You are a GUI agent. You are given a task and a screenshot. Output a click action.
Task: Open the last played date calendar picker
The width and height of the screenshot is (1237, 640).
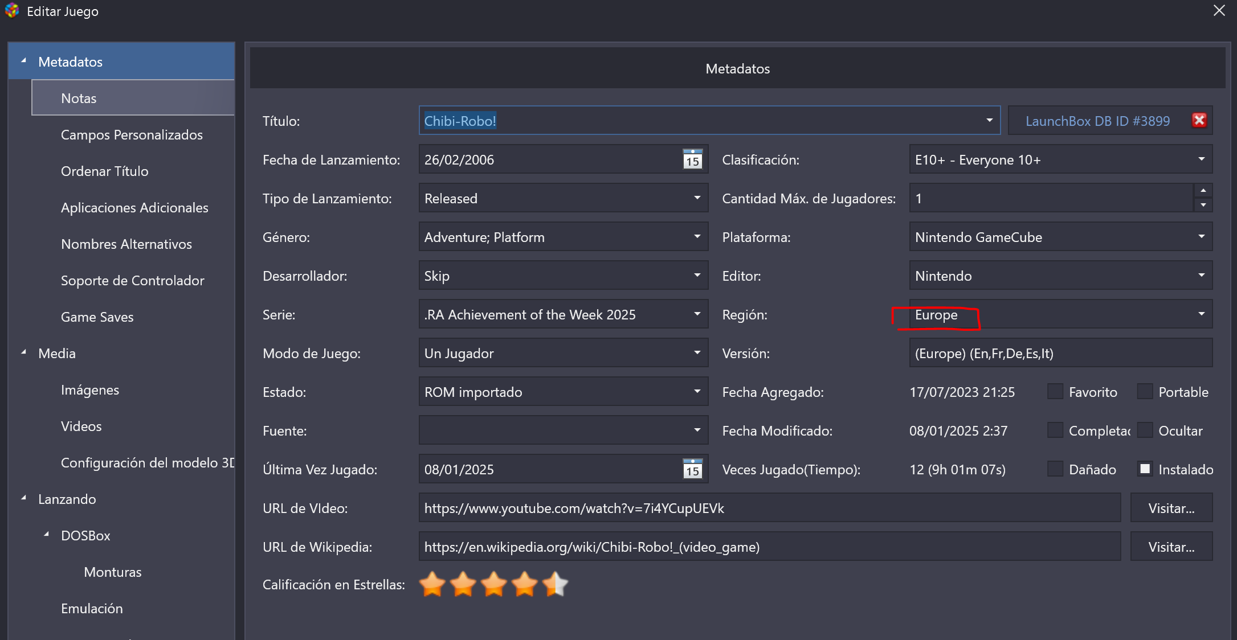[x=692, y=469]
